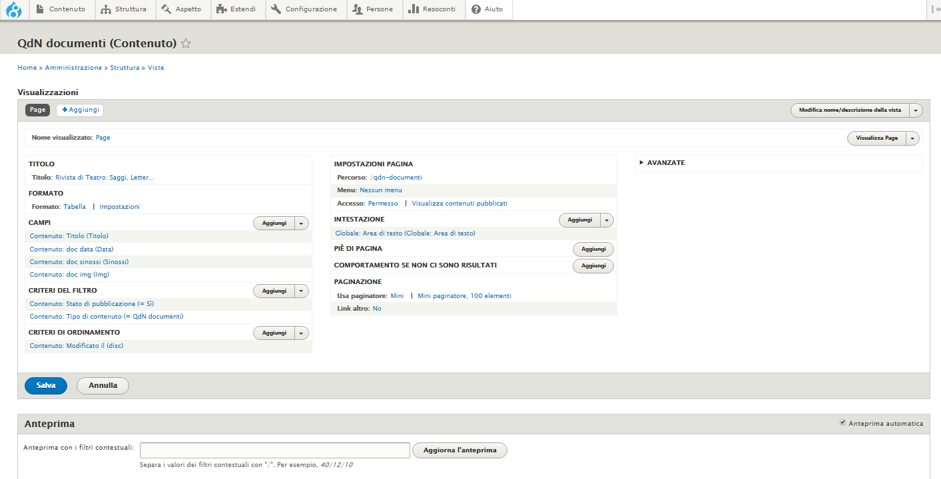
Task: Click the Annulla button
Action: click(x=103, y=385)
